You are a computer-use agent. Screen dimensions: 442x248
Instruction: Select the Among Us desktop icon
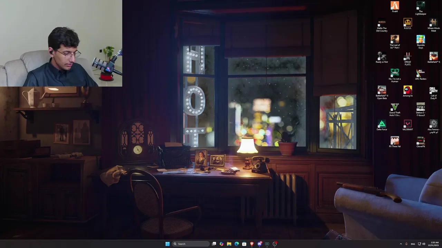click(407, 91)
